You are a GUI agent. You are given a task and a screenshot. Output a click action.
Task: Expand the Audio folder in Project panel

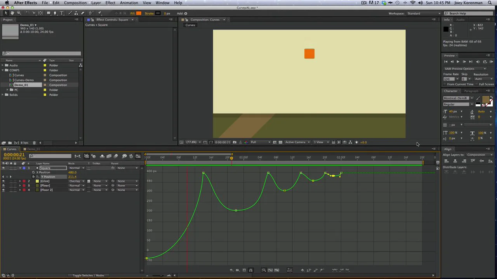tap(3, 65)
